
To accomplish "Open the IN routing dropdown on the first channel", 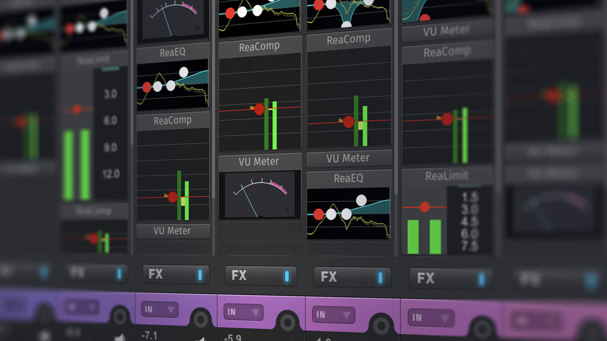I will pyautogui.click(x=159, y=309).
